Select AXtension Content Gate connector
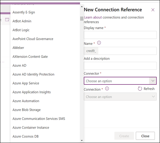This screenshot has width=160, height=143. [x=45, y=56]
